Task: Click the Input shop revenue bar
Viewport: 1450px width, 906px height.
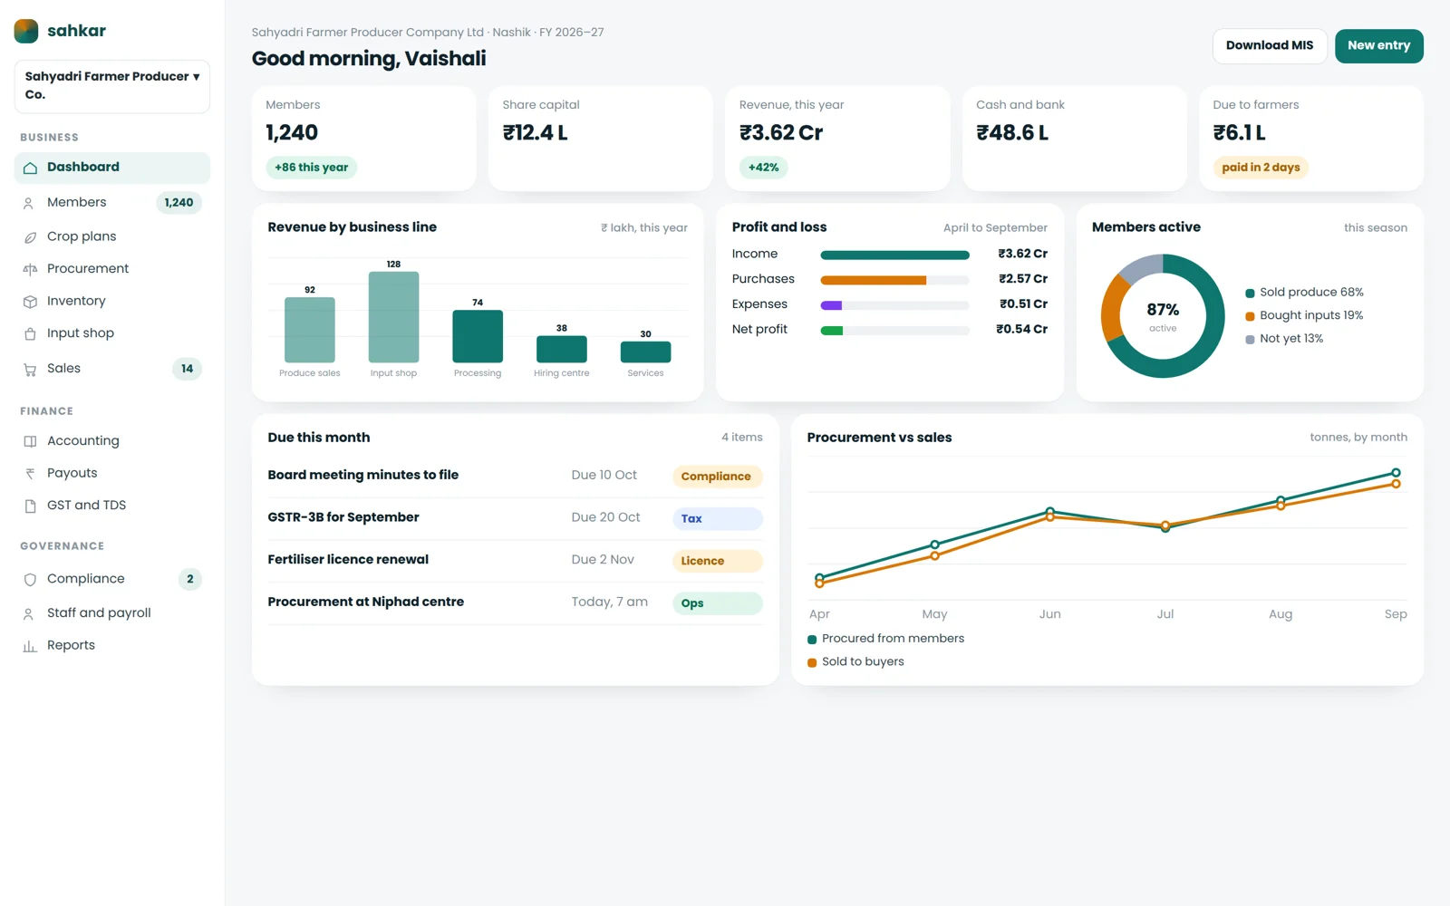Action: click(x=393, y=317)
